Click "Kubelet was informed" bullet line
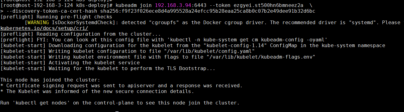Image resolution: width=404 pixels, height=112 pixels. pos(97,91)
